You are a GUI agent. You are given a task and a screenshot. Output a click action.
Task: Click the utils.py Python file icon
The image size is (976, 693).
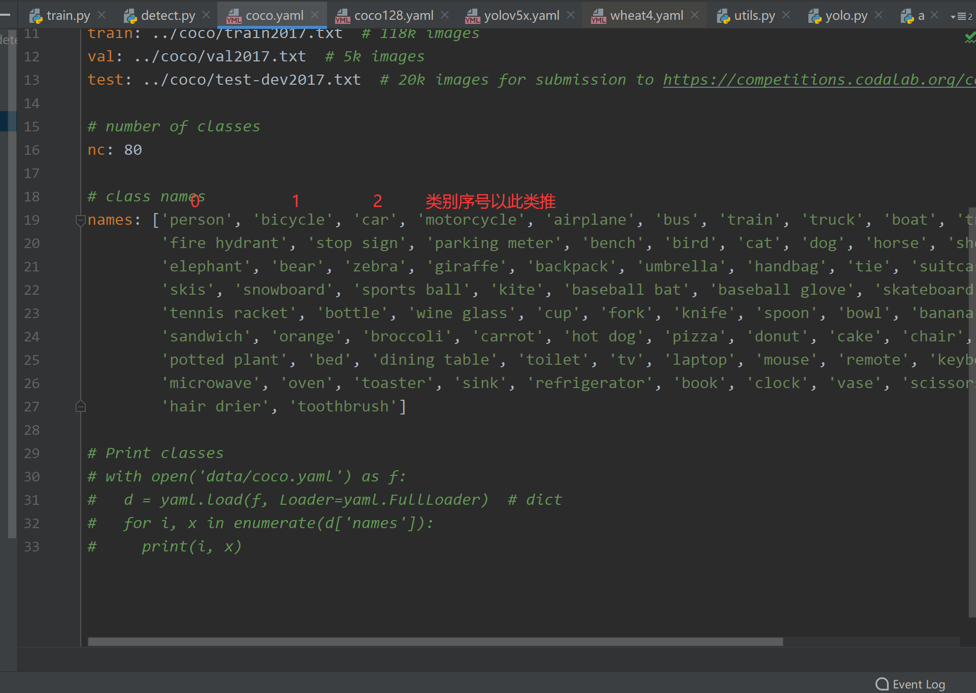coord(723,16)
